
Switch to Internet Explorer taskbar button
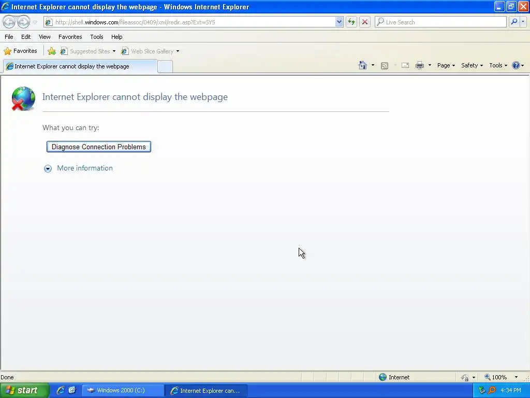tap(206, 391)
